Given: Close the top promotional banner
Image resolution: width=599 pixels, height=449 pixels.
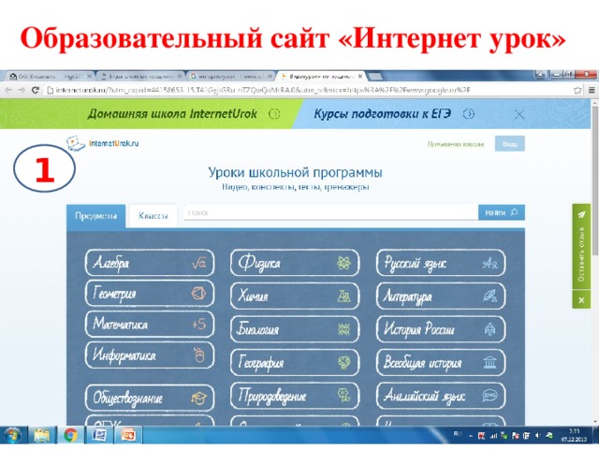Looking at the screenshot, I should pos(519,114).
